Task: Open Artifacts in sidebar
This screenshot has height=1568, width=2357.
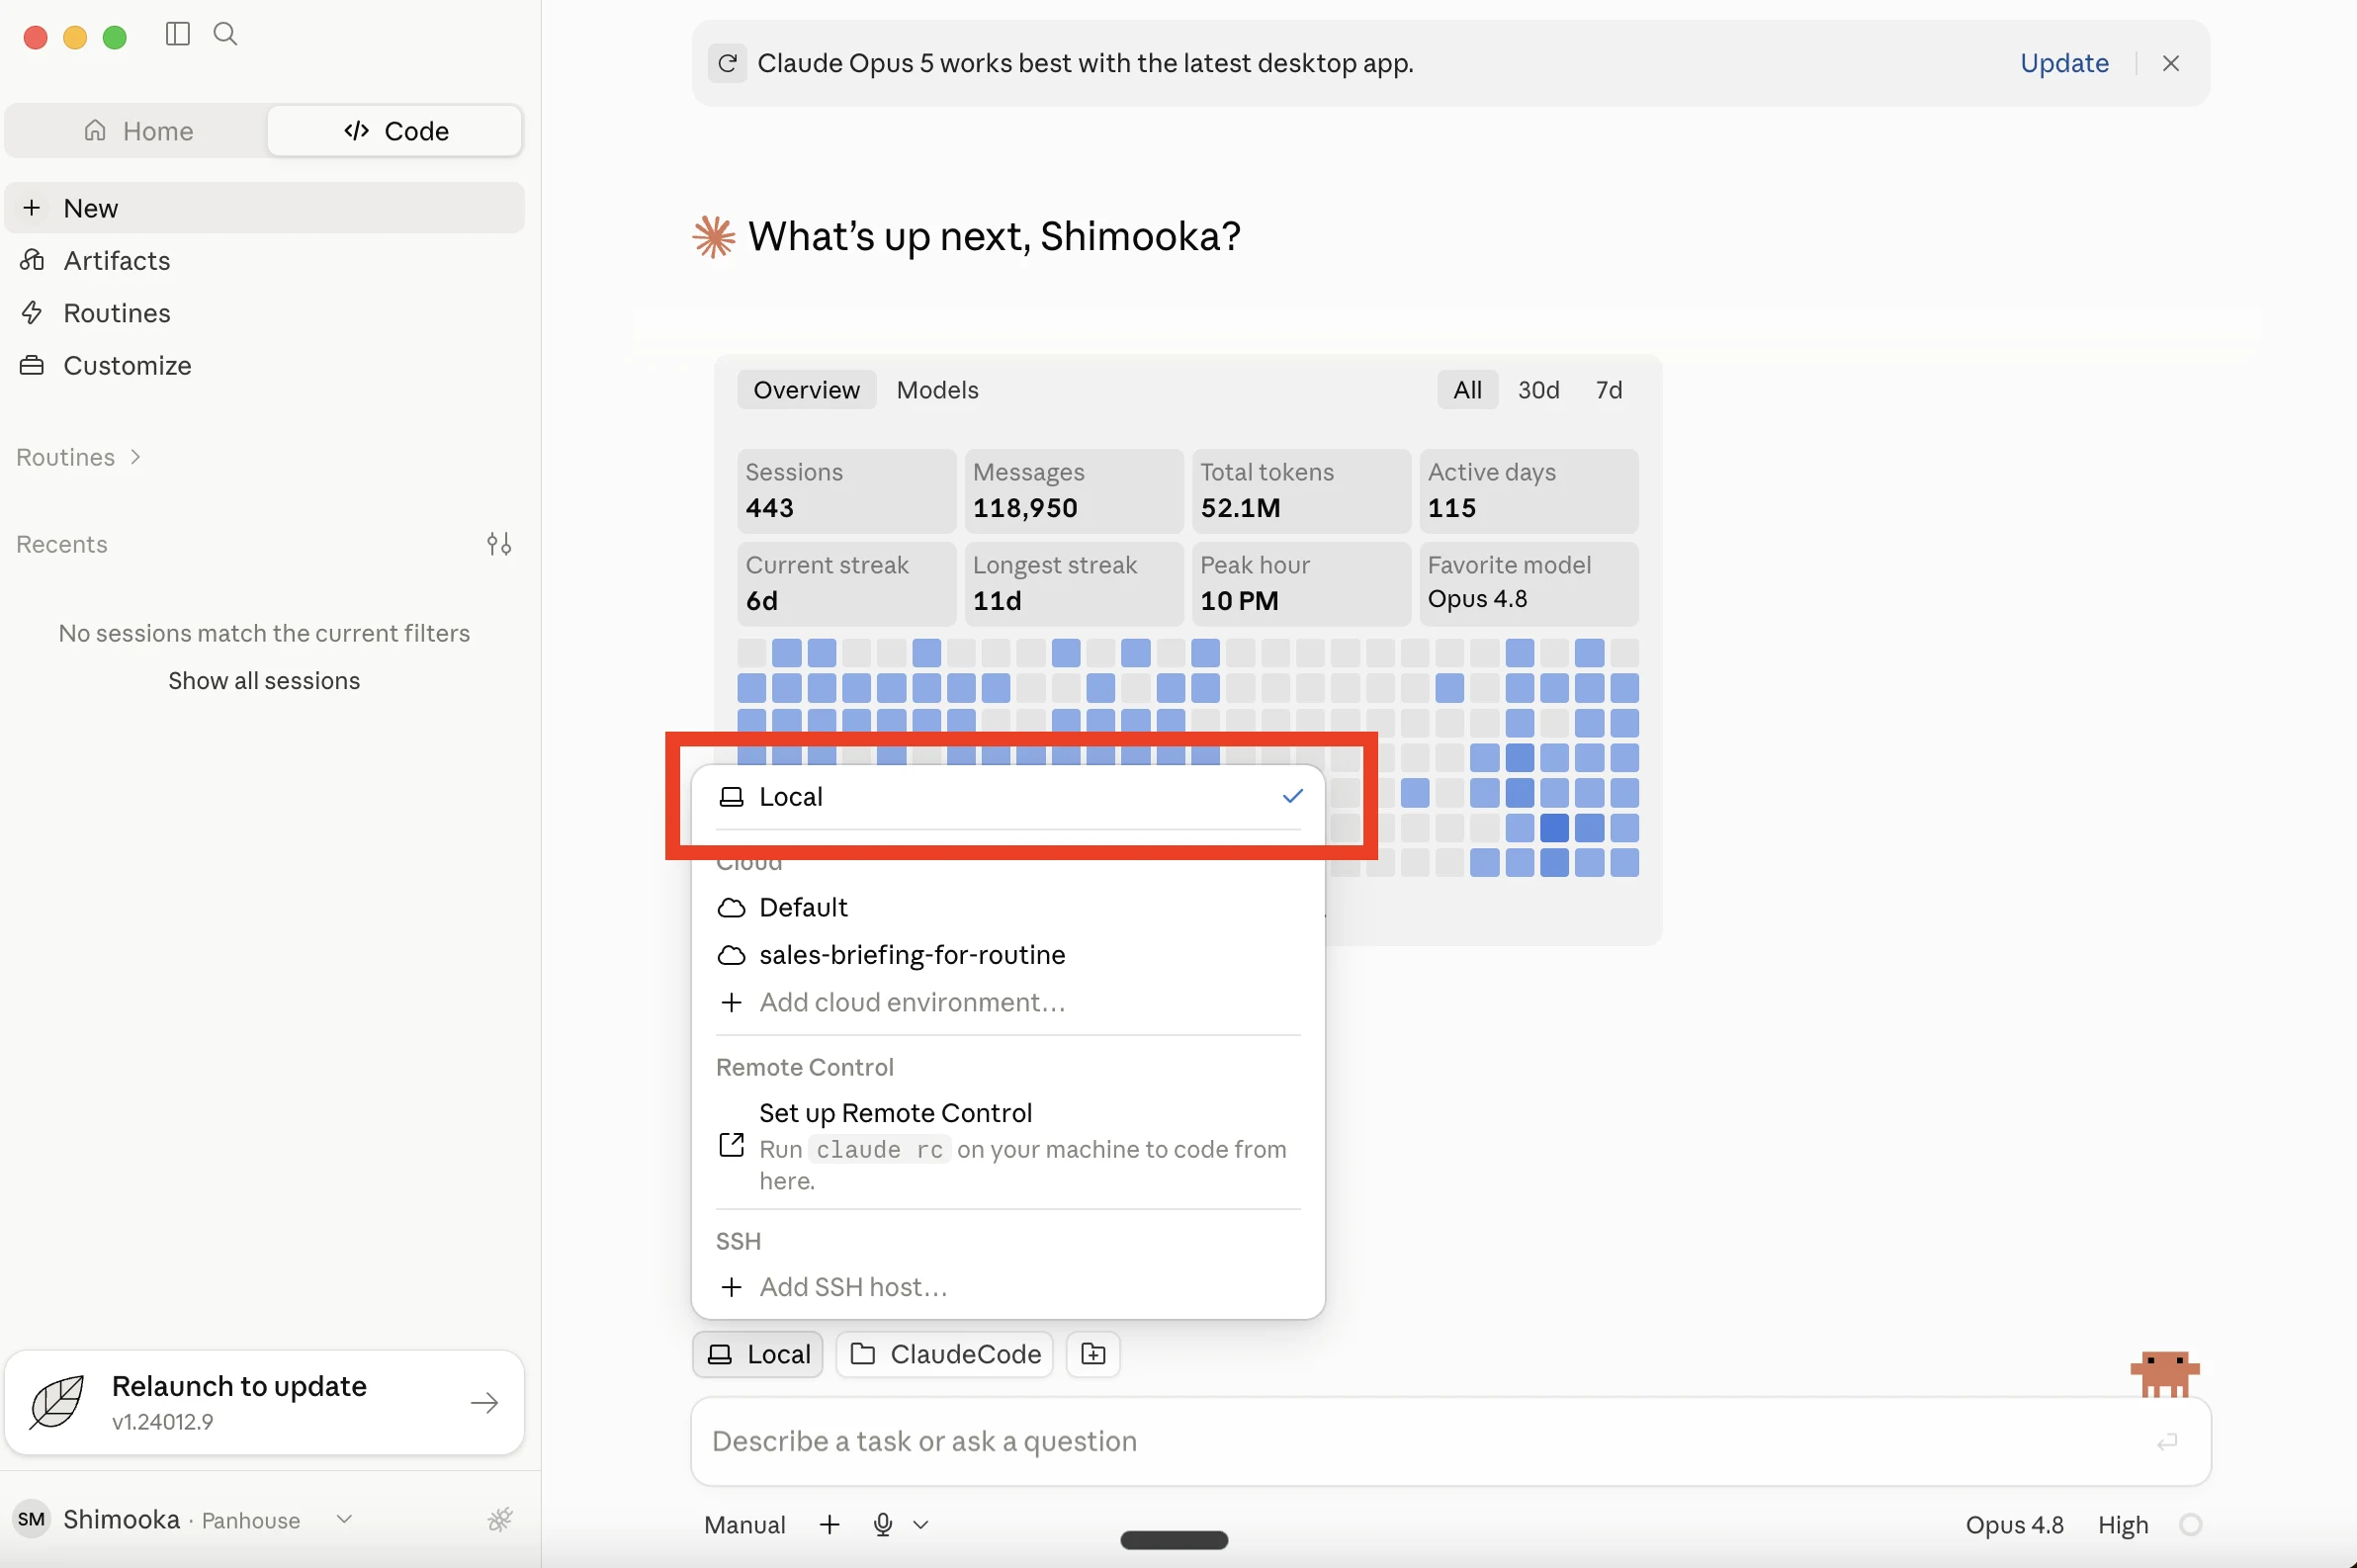Action: 264,261
